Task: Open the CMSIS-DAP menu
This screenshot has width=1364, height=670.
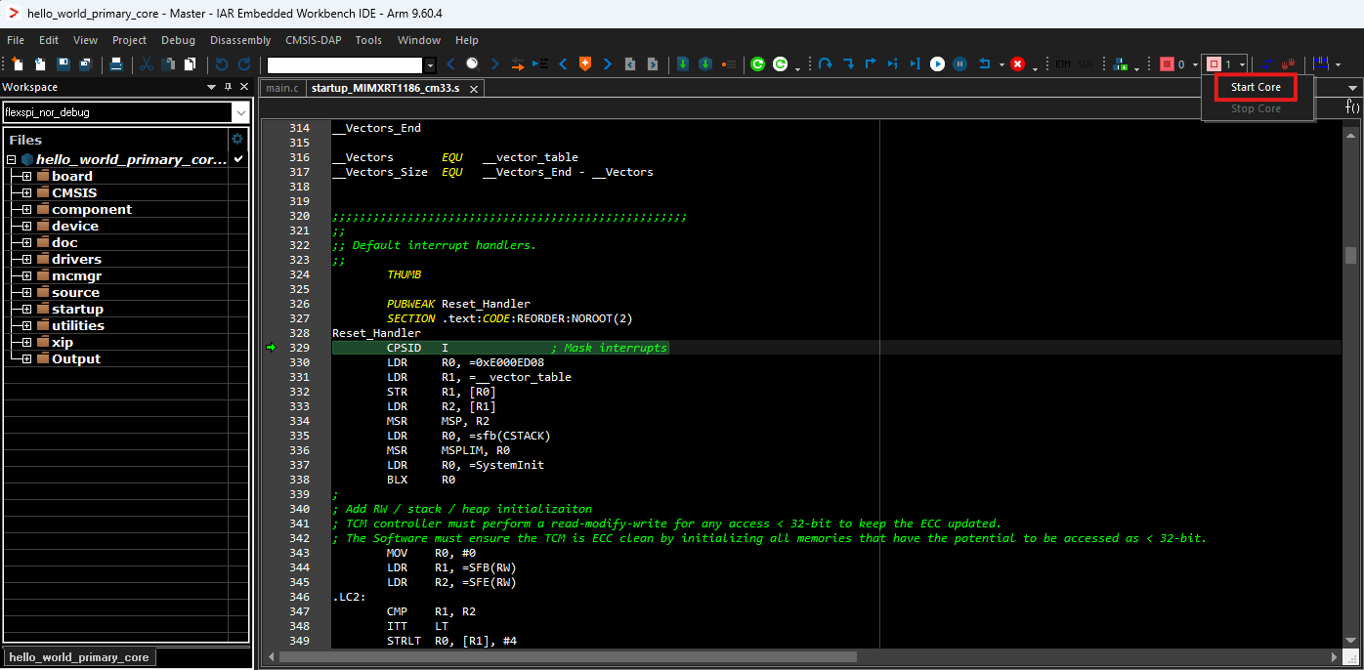Action: click(x=311, y=40)
